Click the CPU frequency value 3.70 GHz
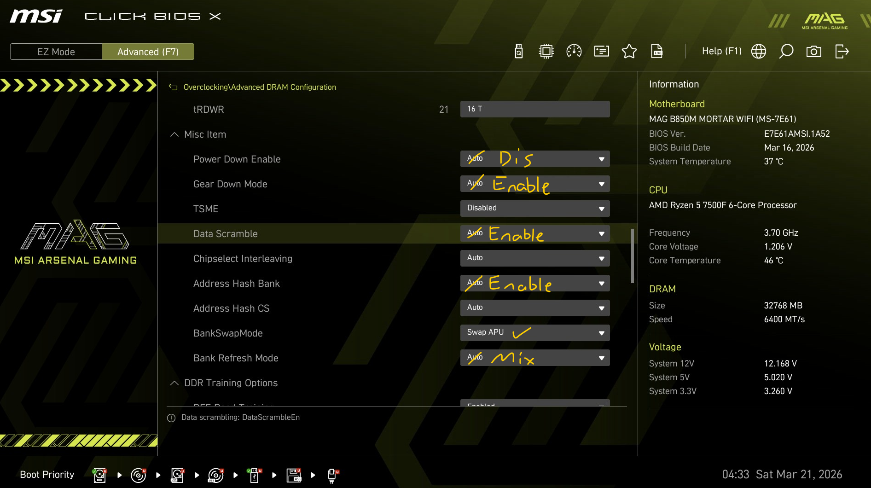 pos(781,233)
